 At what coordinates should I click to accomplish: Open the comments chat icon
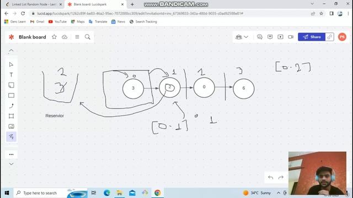260,37
